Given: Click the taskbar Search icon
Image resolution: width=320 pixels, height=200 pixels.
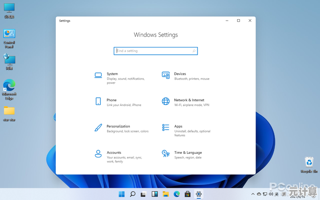Looking at the screenshot, I should pyautogui.click(x=133, y=194).
